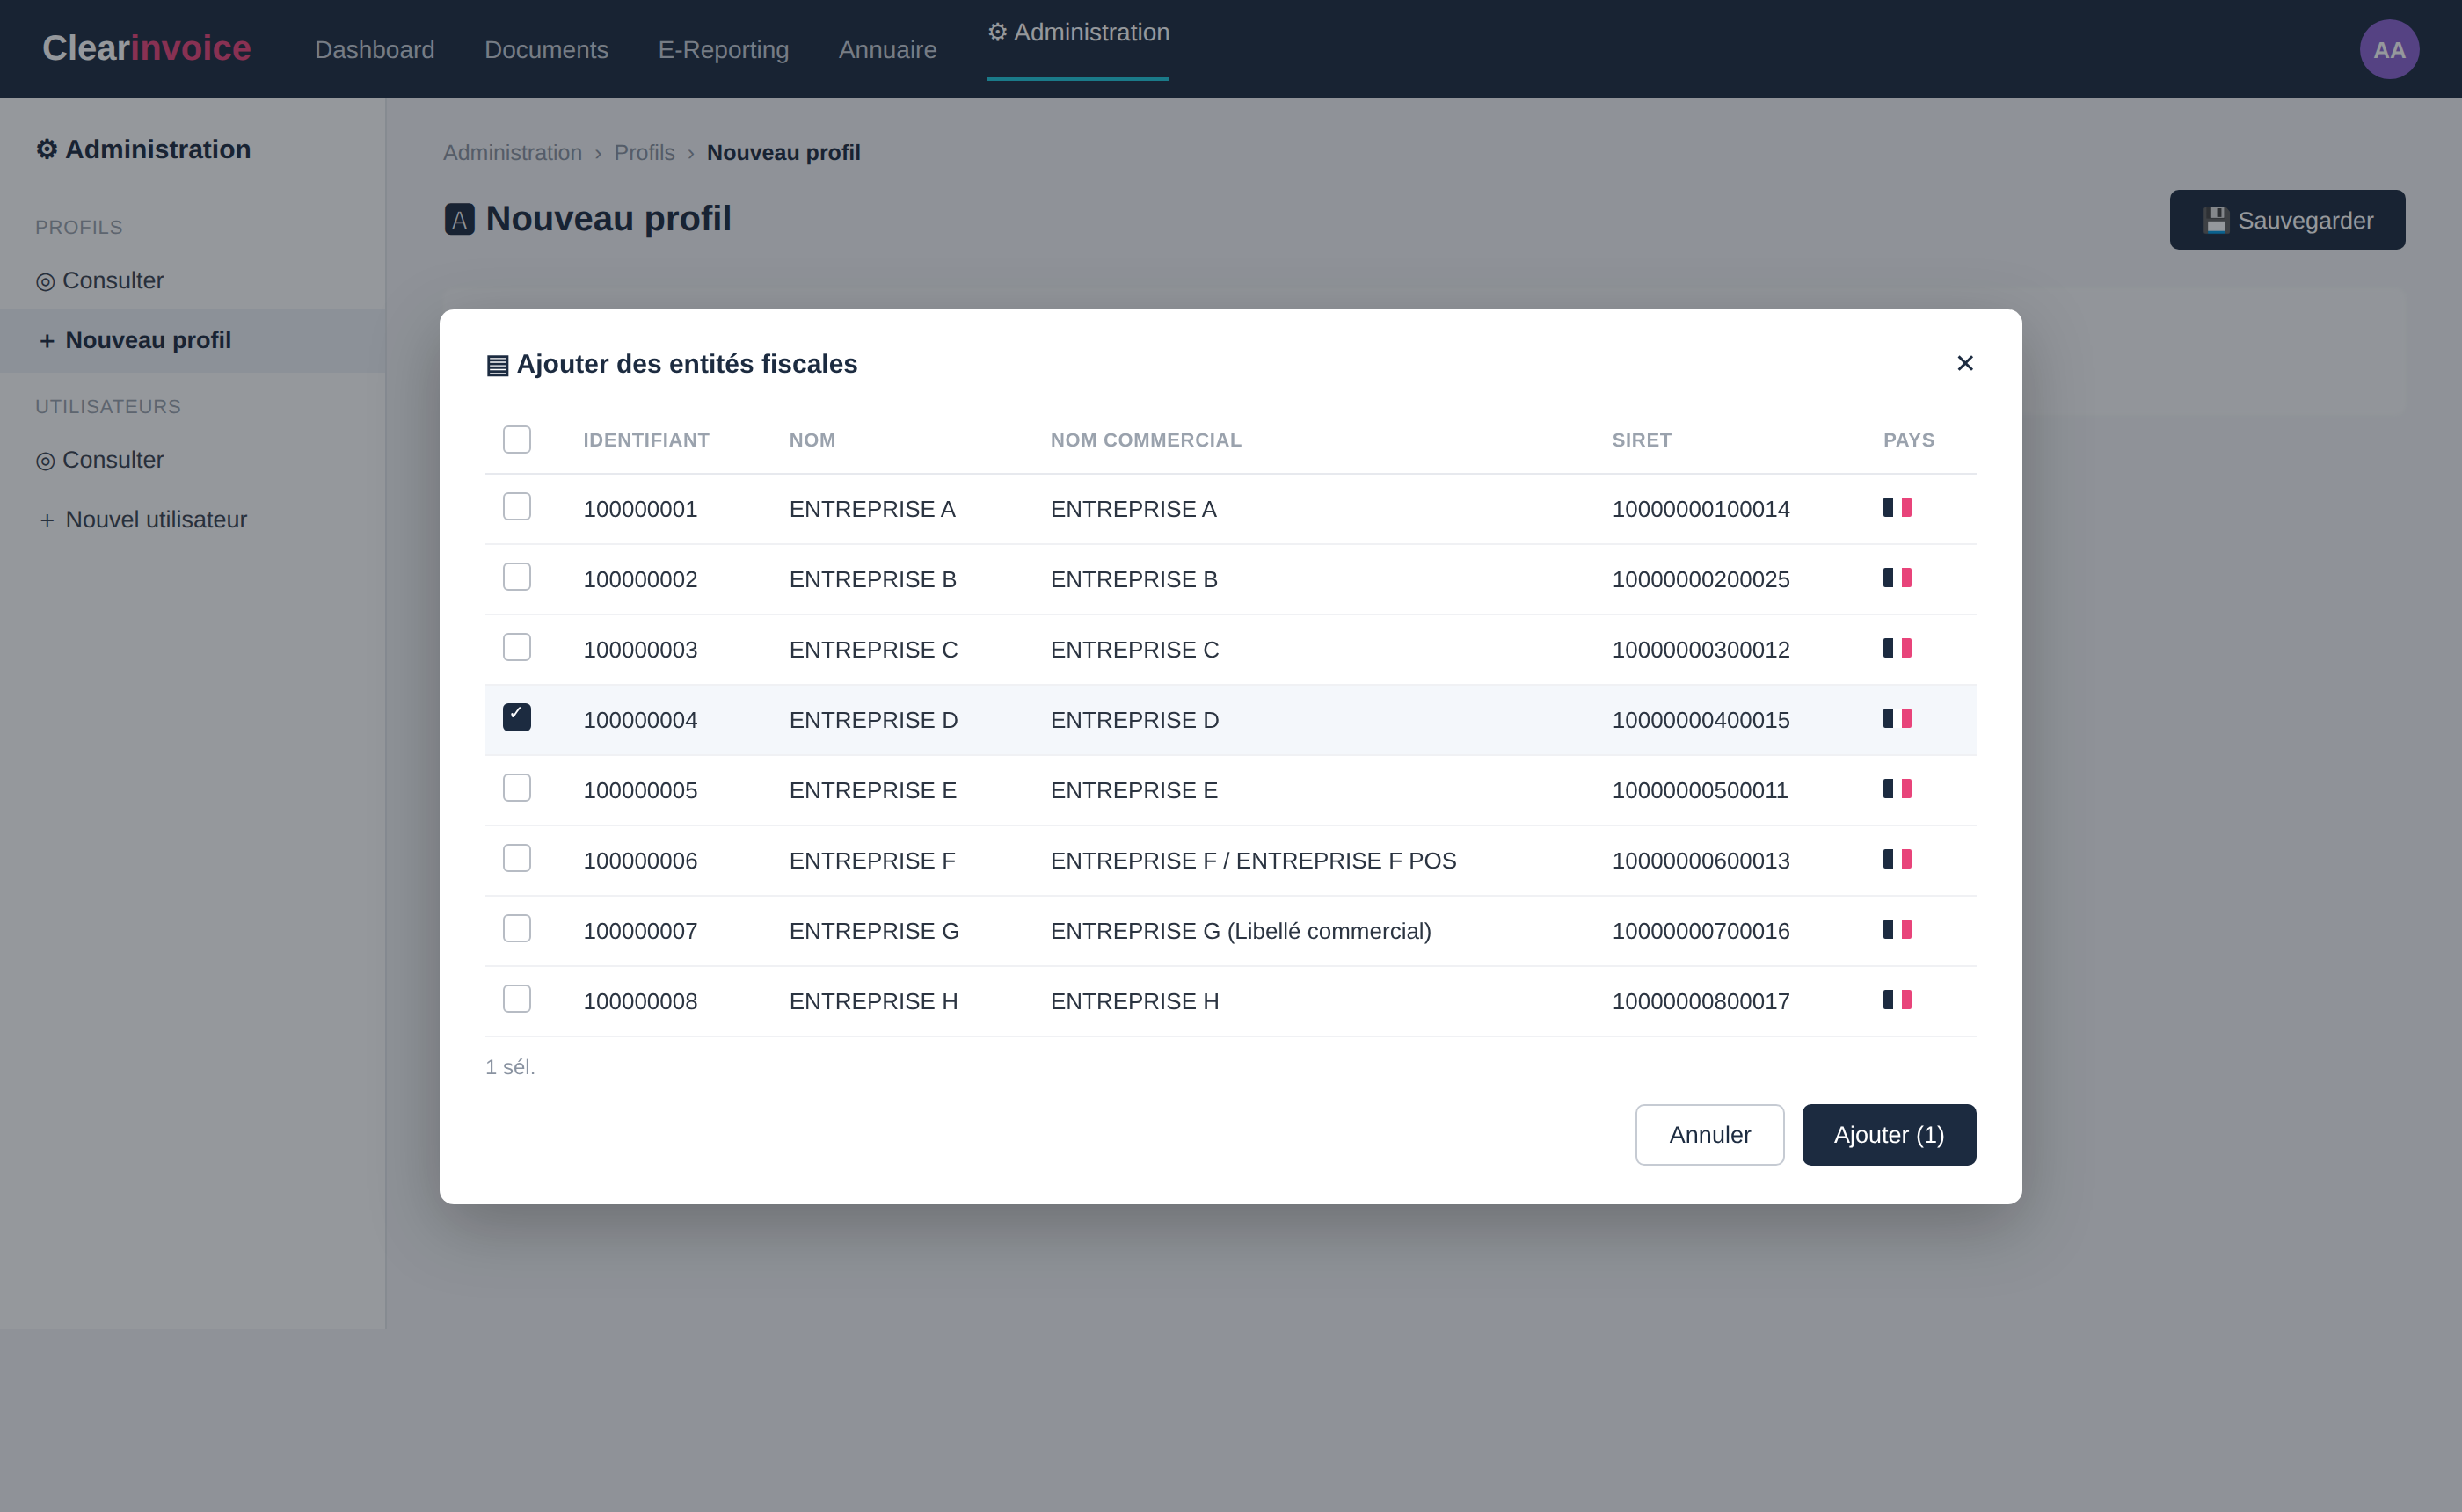The image size is (2462, 1512).
Task: Click the SIRET column header
Action: (x=1641, y=440)
